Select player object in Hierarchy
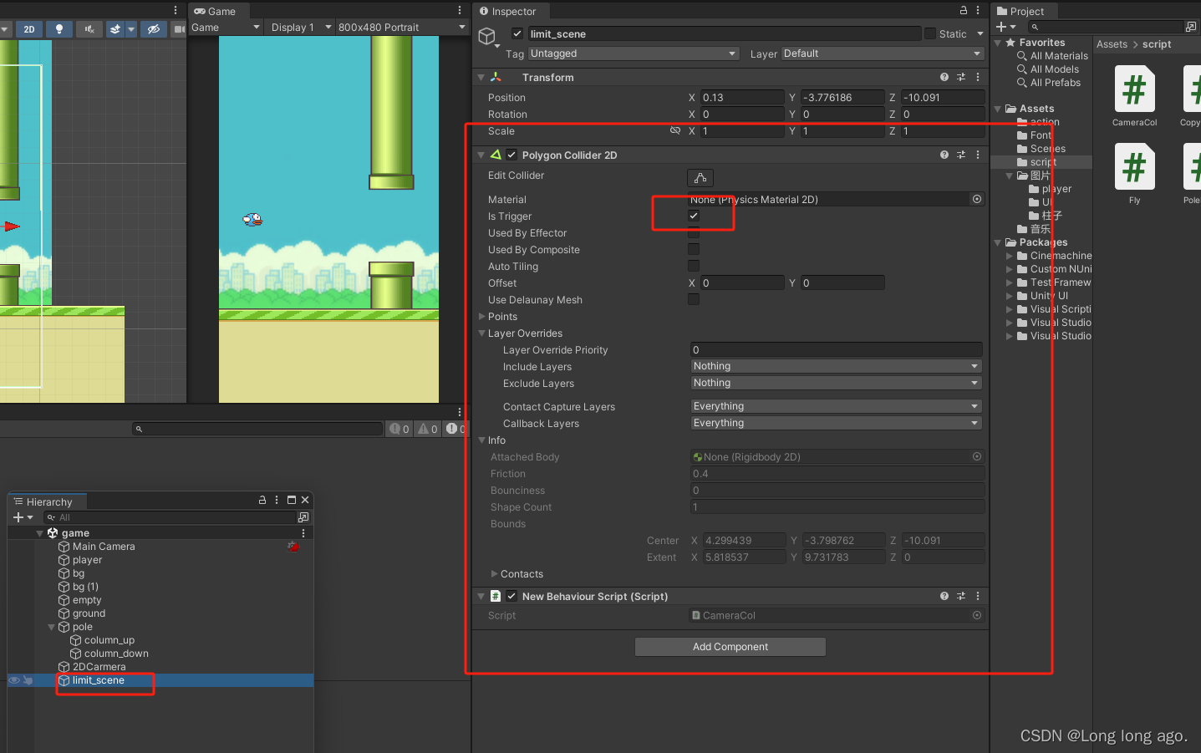1201x753 pixels. point(87,560)
